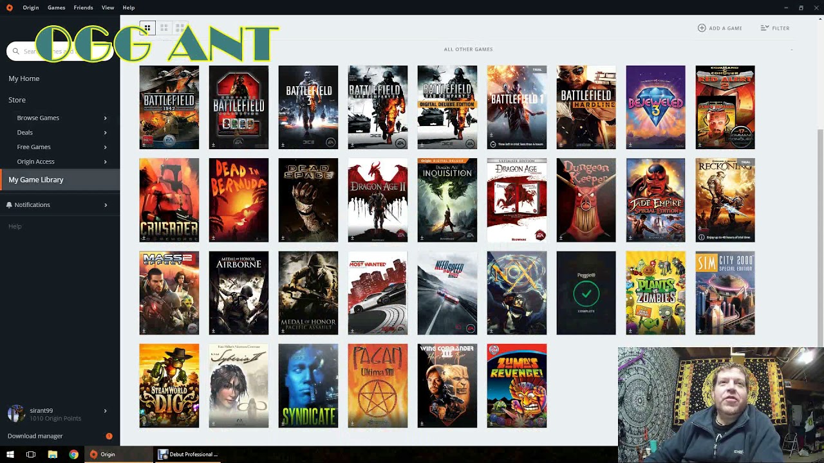824x463 pixels.
Task: Select the Battlefield Hardline tile
Action: [x=586, y=107]
